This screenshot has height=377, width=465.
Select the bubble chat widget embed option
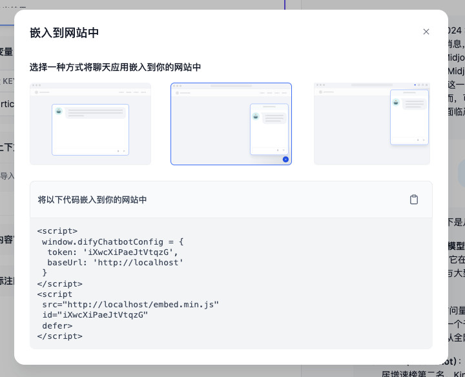(x=231, y=124)
